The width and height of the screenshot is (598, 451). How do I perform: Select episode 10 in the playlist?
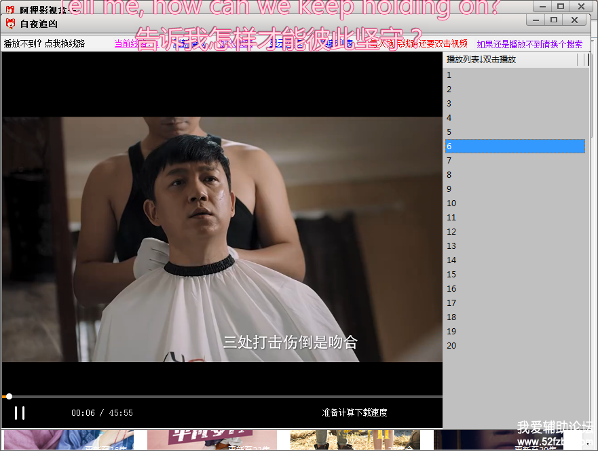[x=515, y=203]
